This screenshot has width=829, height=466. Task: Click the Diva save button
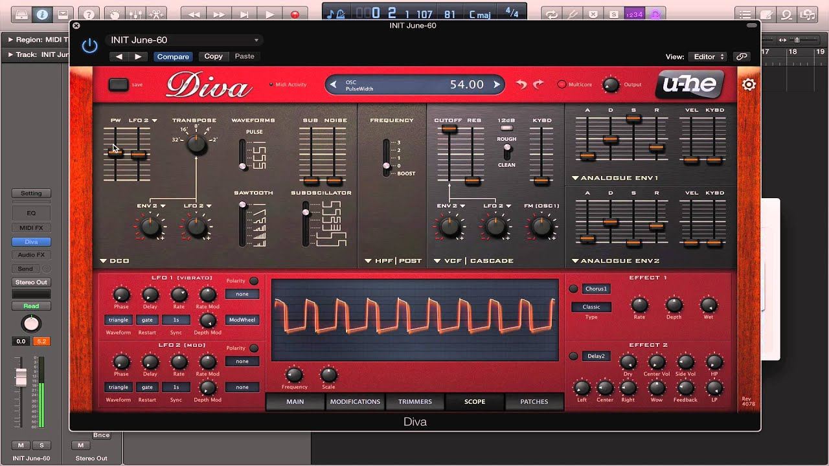(x=119, y=85)
